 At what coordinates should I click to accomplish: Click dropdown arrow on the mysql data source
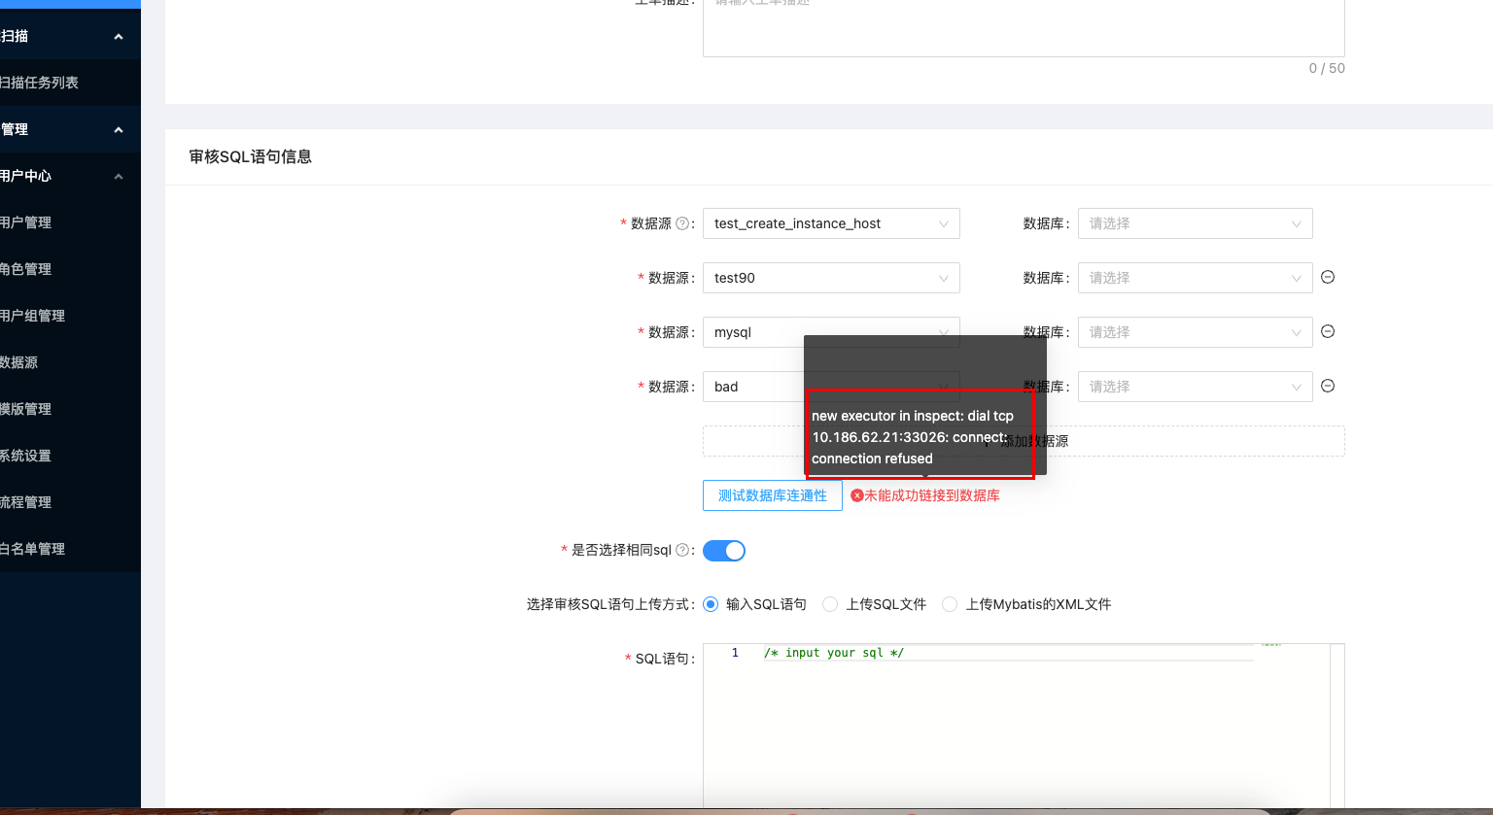point(943,331)
